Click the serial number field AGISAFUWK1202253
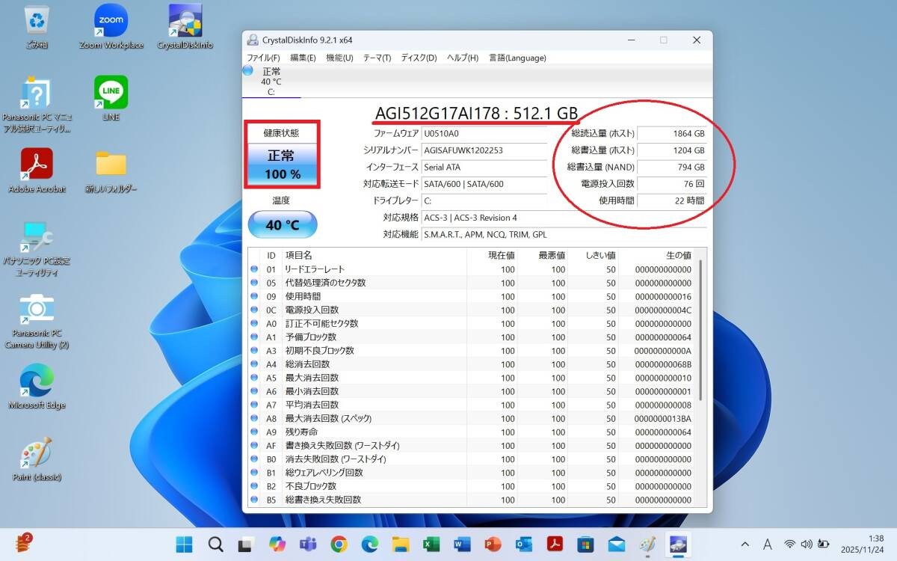 click(484, 150)
